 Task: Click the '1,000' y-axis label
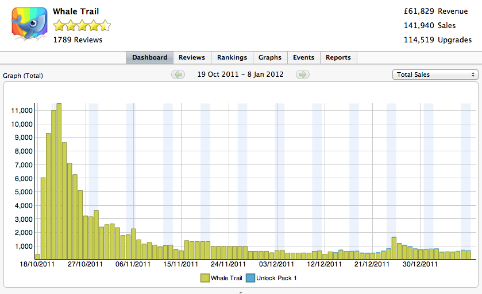(24, 246)
